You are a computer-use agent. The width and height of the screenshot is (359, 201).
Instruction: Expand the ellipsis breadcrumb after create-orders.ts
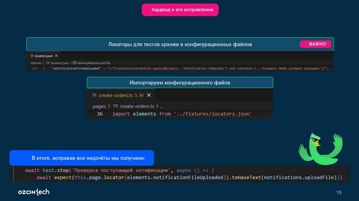click(x=162, y=106)
